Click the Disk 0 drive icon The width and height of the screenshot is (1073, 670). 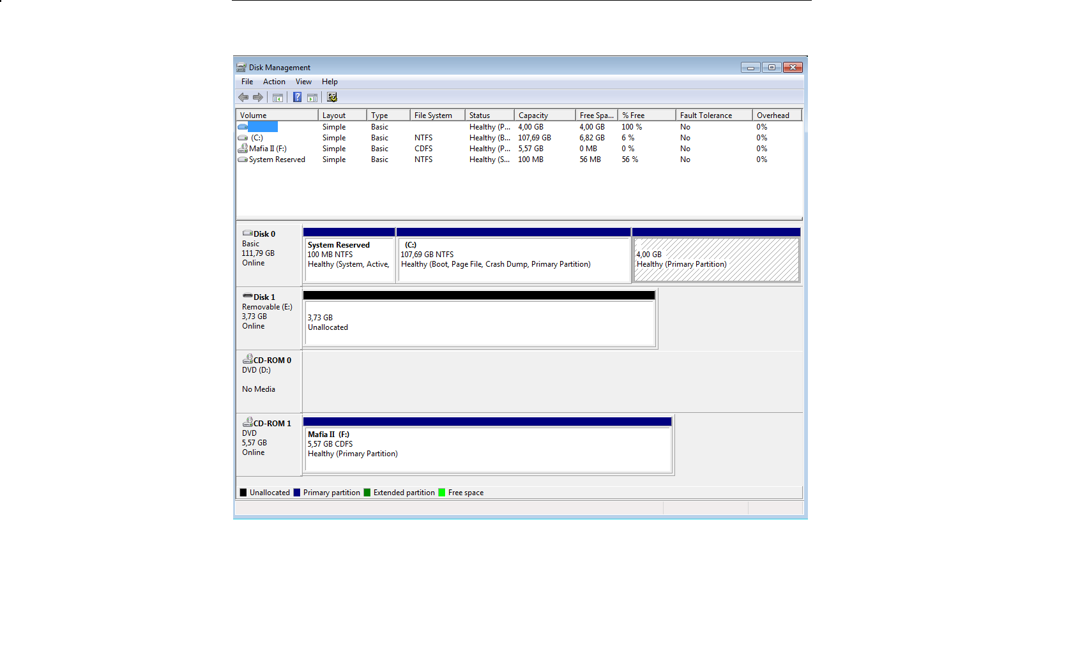click(247, 234)
